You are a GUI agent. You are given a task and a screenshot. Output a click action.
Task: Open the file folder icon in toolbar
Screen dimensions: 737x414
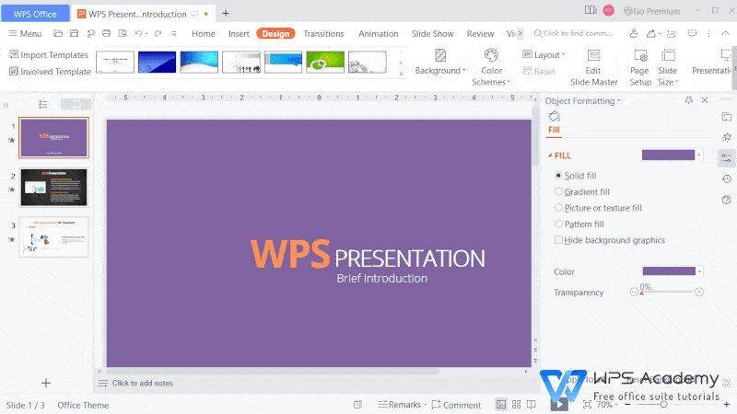click(58, 33)
